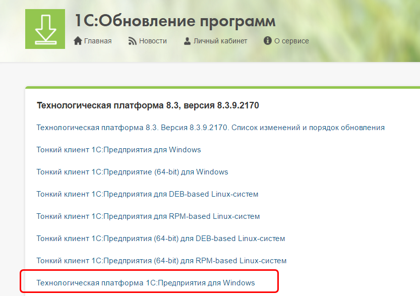
Task: Click the green bar atop the content panel
Action: tap(222, 88)
